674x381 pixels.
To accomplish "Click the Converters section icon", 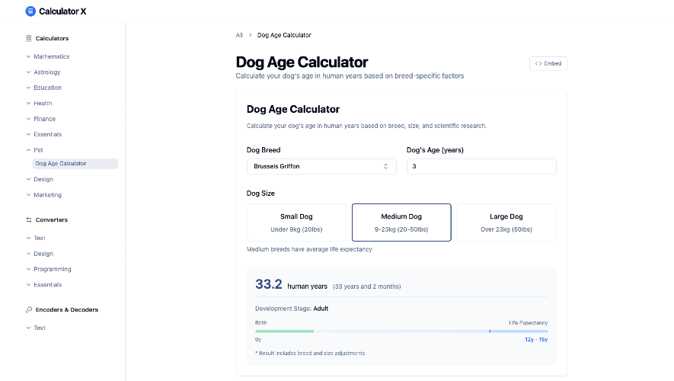I will tap(29, 219).
